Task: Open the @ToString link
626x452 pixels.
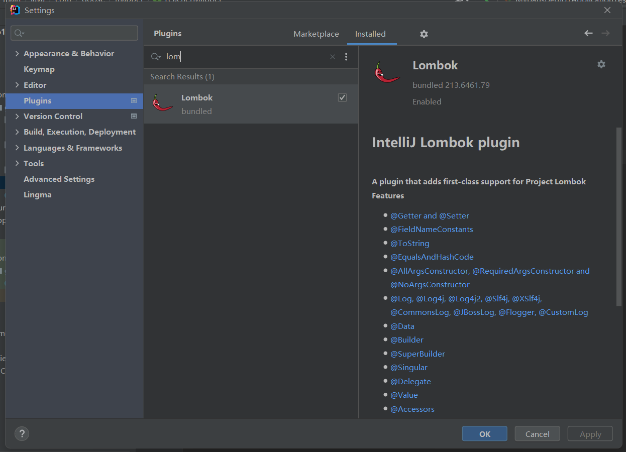Action: point(410,244)
